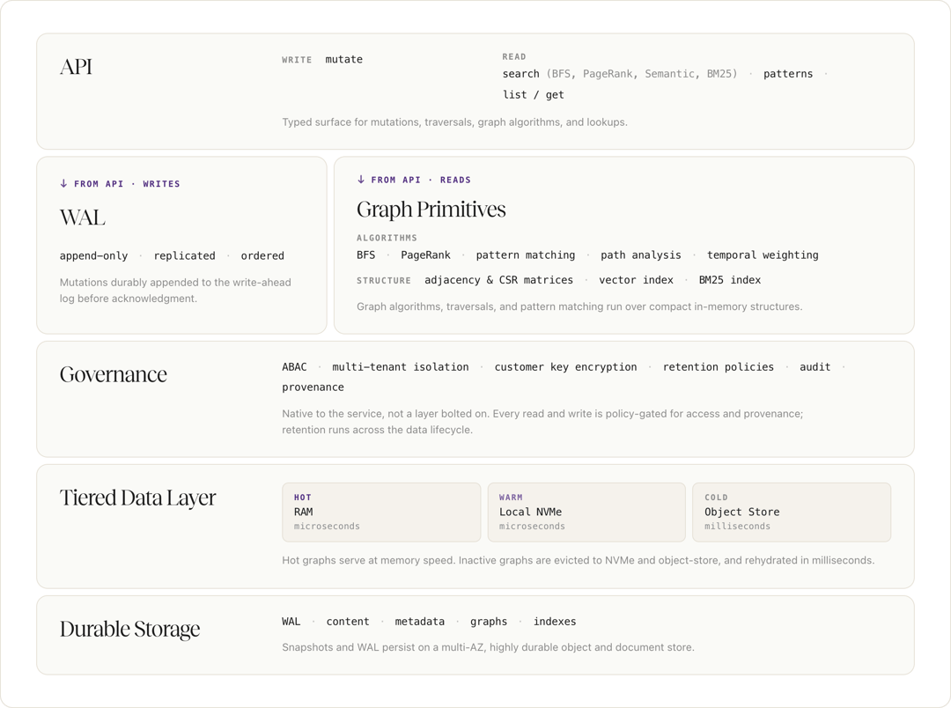
Task: Click the temporal weighting tag
Action: pyautogui.click(x=763, y=255)
